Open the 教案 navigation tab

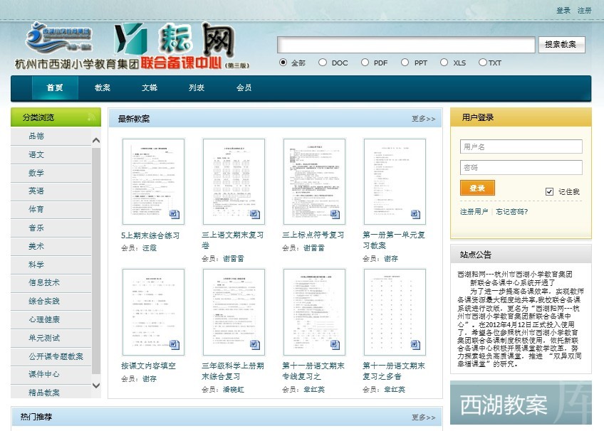point(103,88)
